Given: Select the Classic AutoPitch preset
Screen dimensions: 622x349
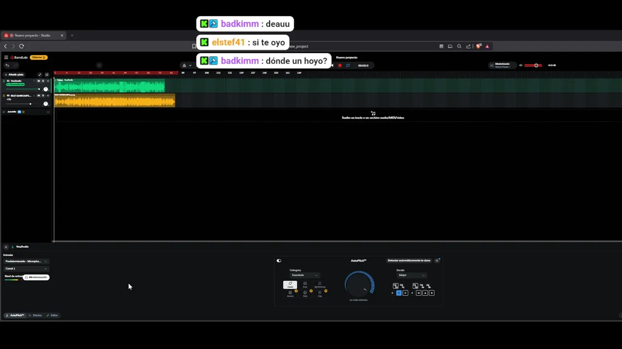Looking at the screenshot, I should 290,285.
